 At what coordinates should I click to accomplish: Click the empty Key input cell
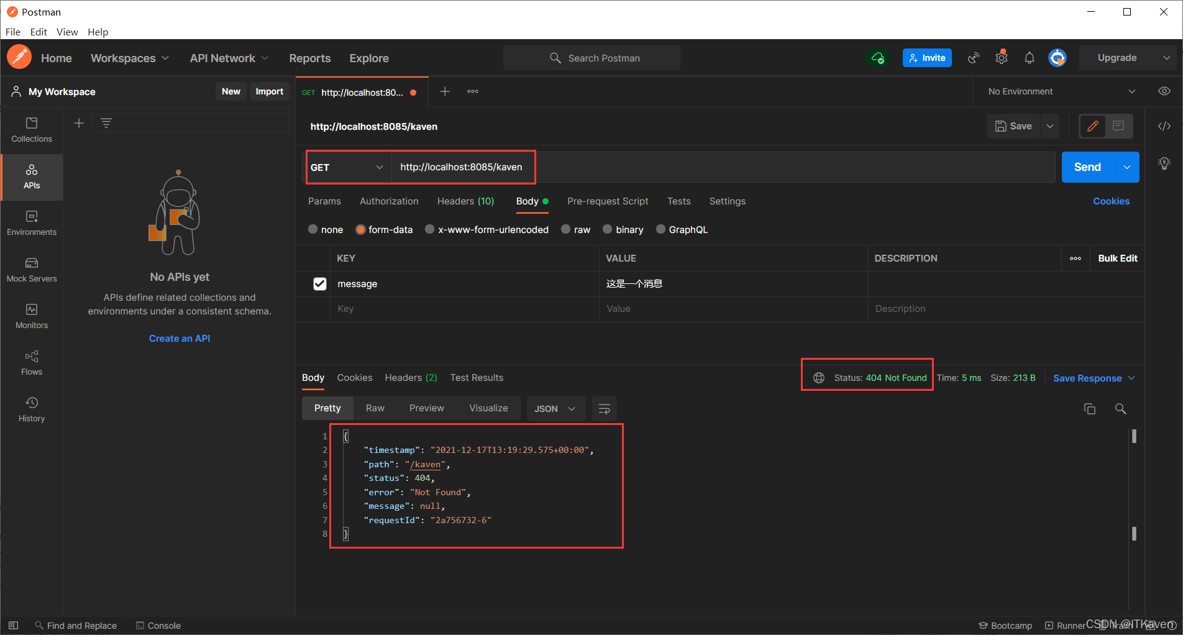pyautogui.click(x=465, y=309)
